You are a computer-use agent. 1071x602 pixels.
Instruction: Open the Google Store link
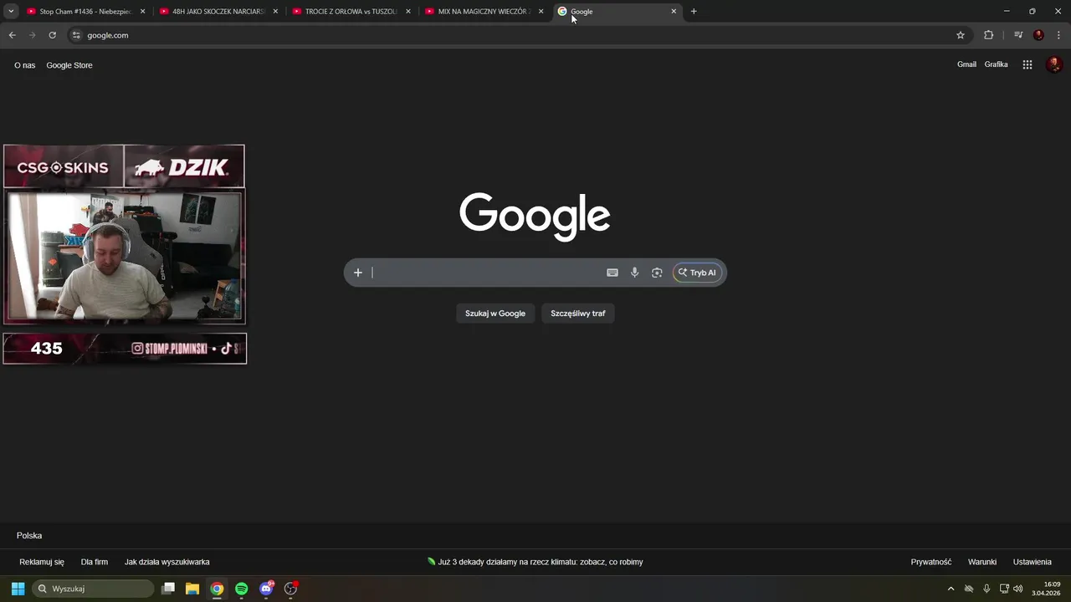(x=69, y=65)
